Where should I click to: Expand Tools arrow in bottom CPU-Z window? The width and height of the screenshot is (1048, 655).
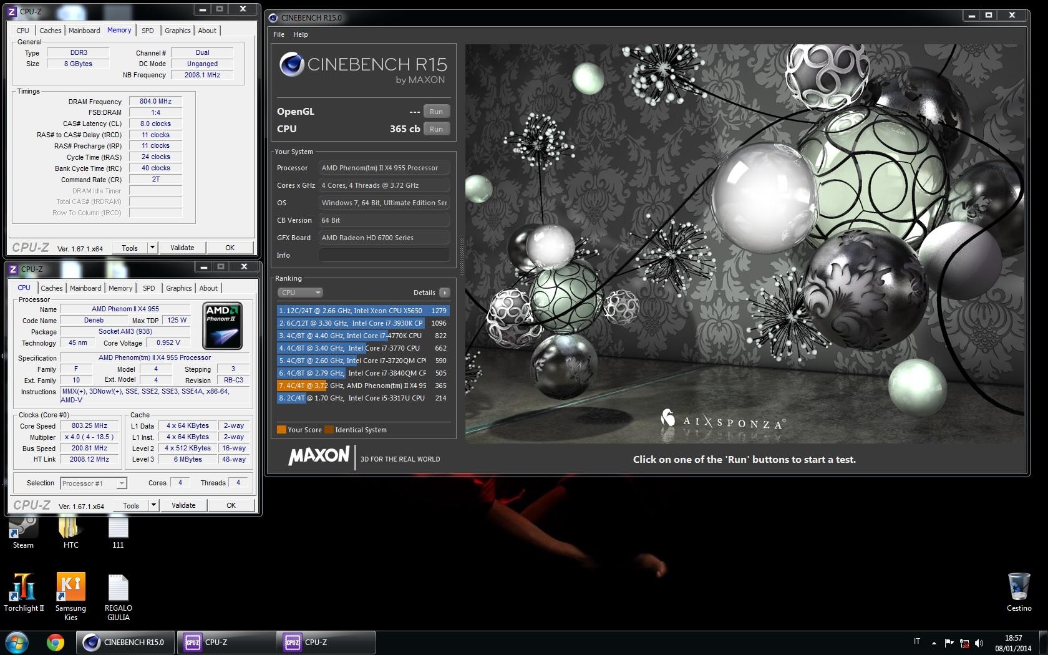tap(153, 505)
